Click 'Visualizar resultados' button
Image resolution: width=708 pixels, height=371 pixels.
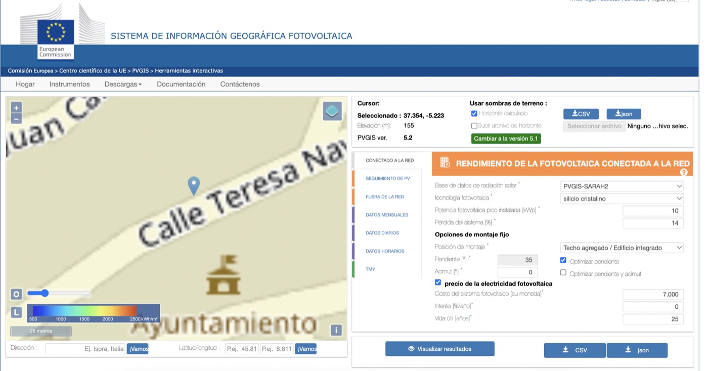(x=439, y=349)
